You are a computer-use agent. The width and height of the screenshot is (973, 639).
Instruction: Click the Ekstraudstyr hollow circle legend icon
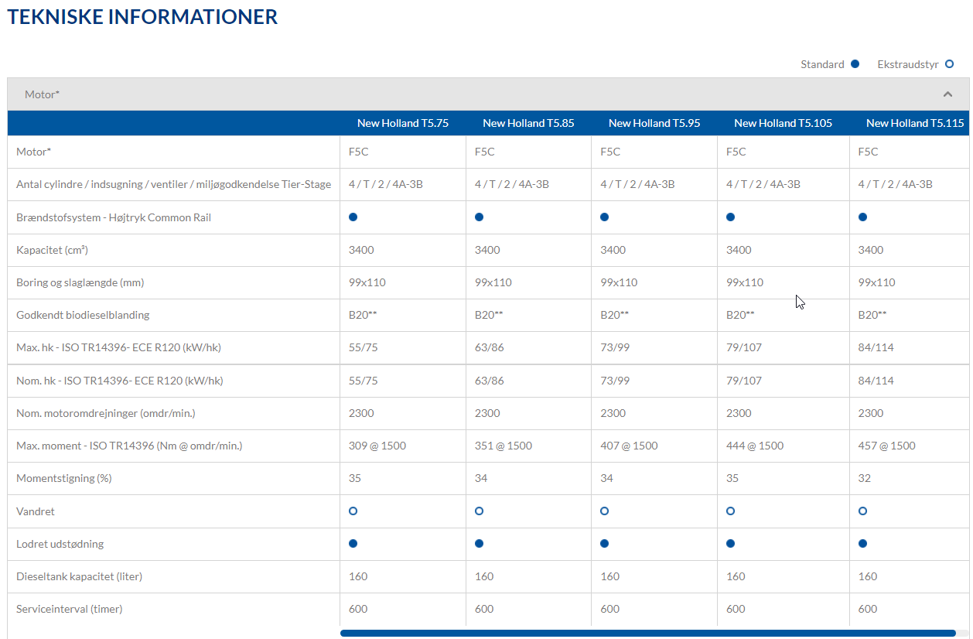click(x=949, y=64)
